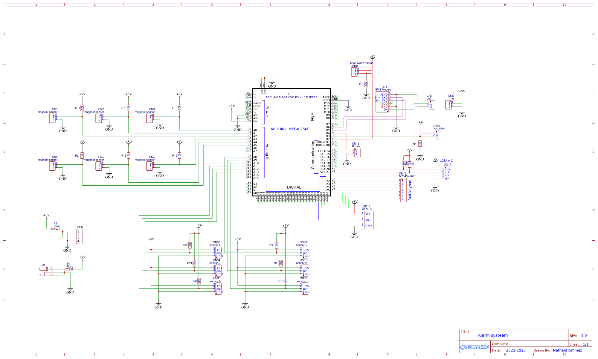Viewport: 598px width, 359px height.
Task: Click the CN50 four-pin connector
Action: pos(79,236)
